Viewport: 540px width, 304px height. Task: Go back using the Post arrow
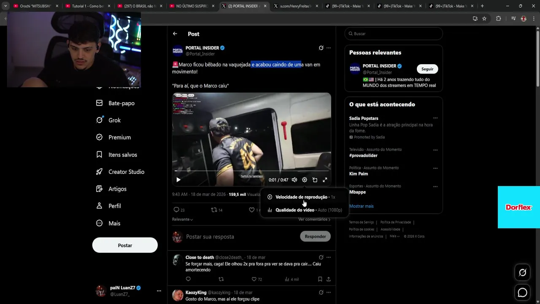pos(175,34)
